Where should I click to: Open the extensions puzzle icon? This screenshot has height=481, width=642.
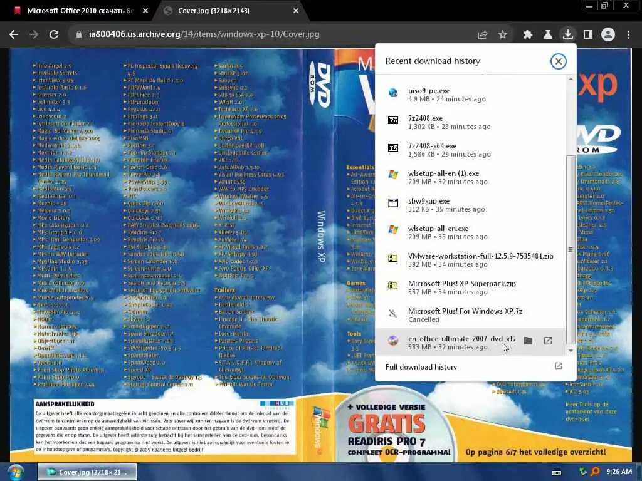pyautogui.click(x=528, y=35)
